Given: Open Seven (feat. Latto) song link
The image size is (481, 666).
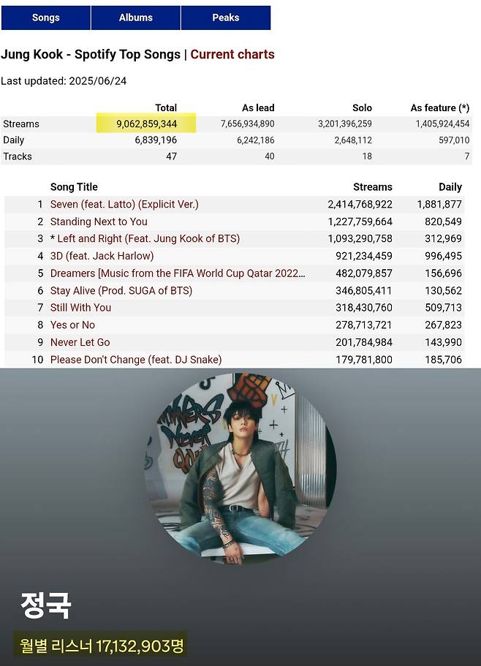Looking at the screenshot, I should click(124, 204).
